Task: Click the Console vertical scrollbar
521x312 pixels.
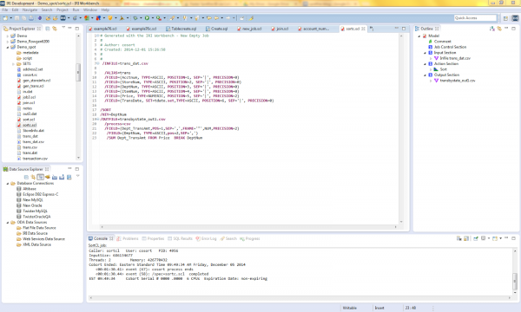Action: (x=515, y=272)
